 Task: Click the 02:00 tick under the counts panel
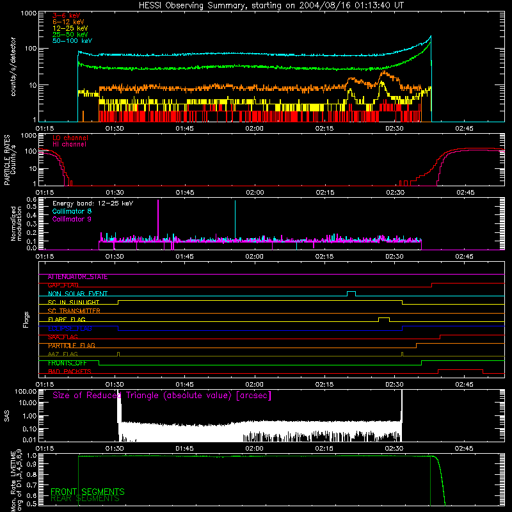254,129
